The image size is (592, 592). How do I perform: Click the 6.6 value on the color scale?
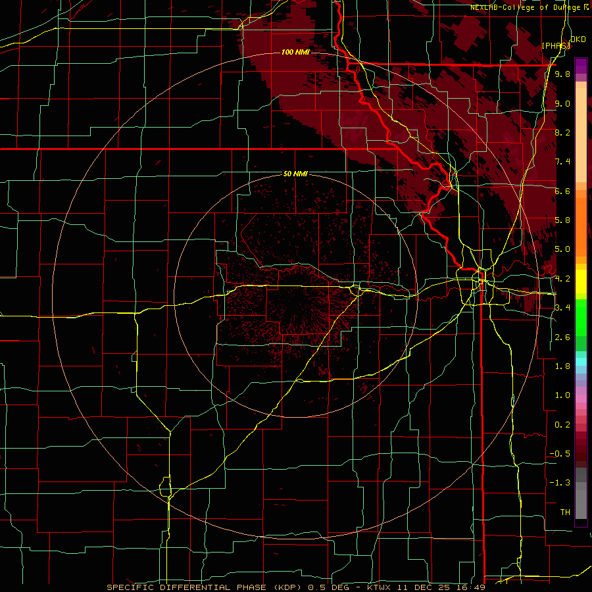(x=562, y=191)
